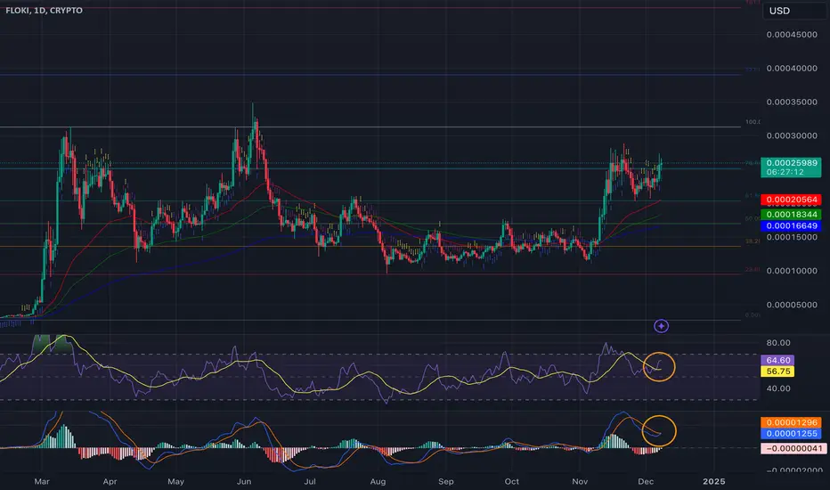Click the Jun label on time axis
Image resolution: width=830 pixels, height=490 pixels.
point(244,481)
